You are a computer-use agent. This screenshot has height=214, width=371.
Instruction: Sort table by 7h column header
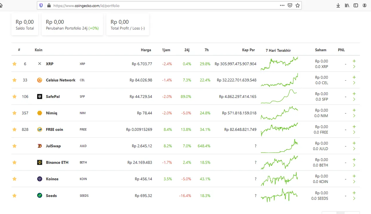206,50
